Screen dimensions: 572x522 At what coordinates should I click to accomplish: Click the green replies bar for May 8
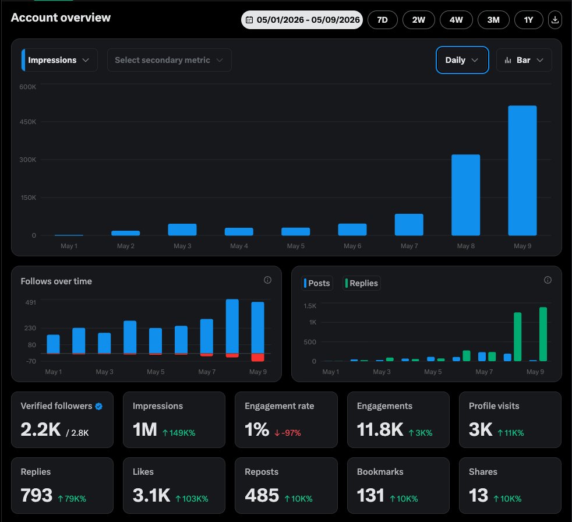click(x=517, y=337)
